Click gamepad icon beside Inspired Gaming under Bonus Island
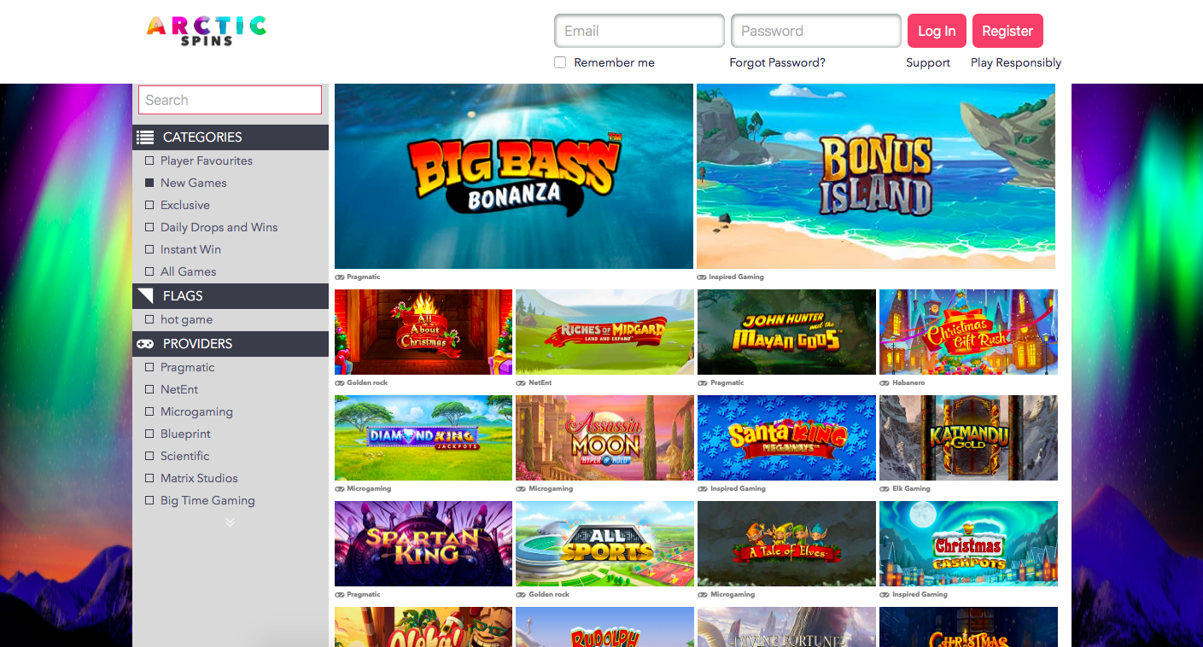 701,277
